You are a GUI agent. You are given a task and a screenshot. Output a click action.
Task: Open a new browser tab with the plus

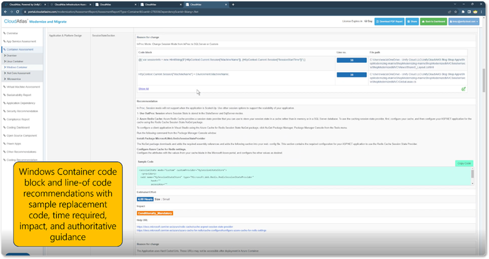click(x=233, y=4)
